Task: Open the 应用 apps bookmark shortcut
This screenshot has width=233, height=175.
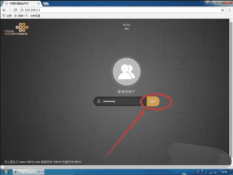Action: 7,16
